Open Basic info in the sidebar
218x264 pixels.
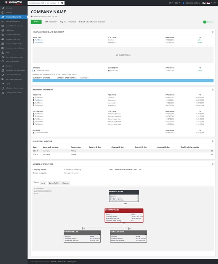point(9,12)
